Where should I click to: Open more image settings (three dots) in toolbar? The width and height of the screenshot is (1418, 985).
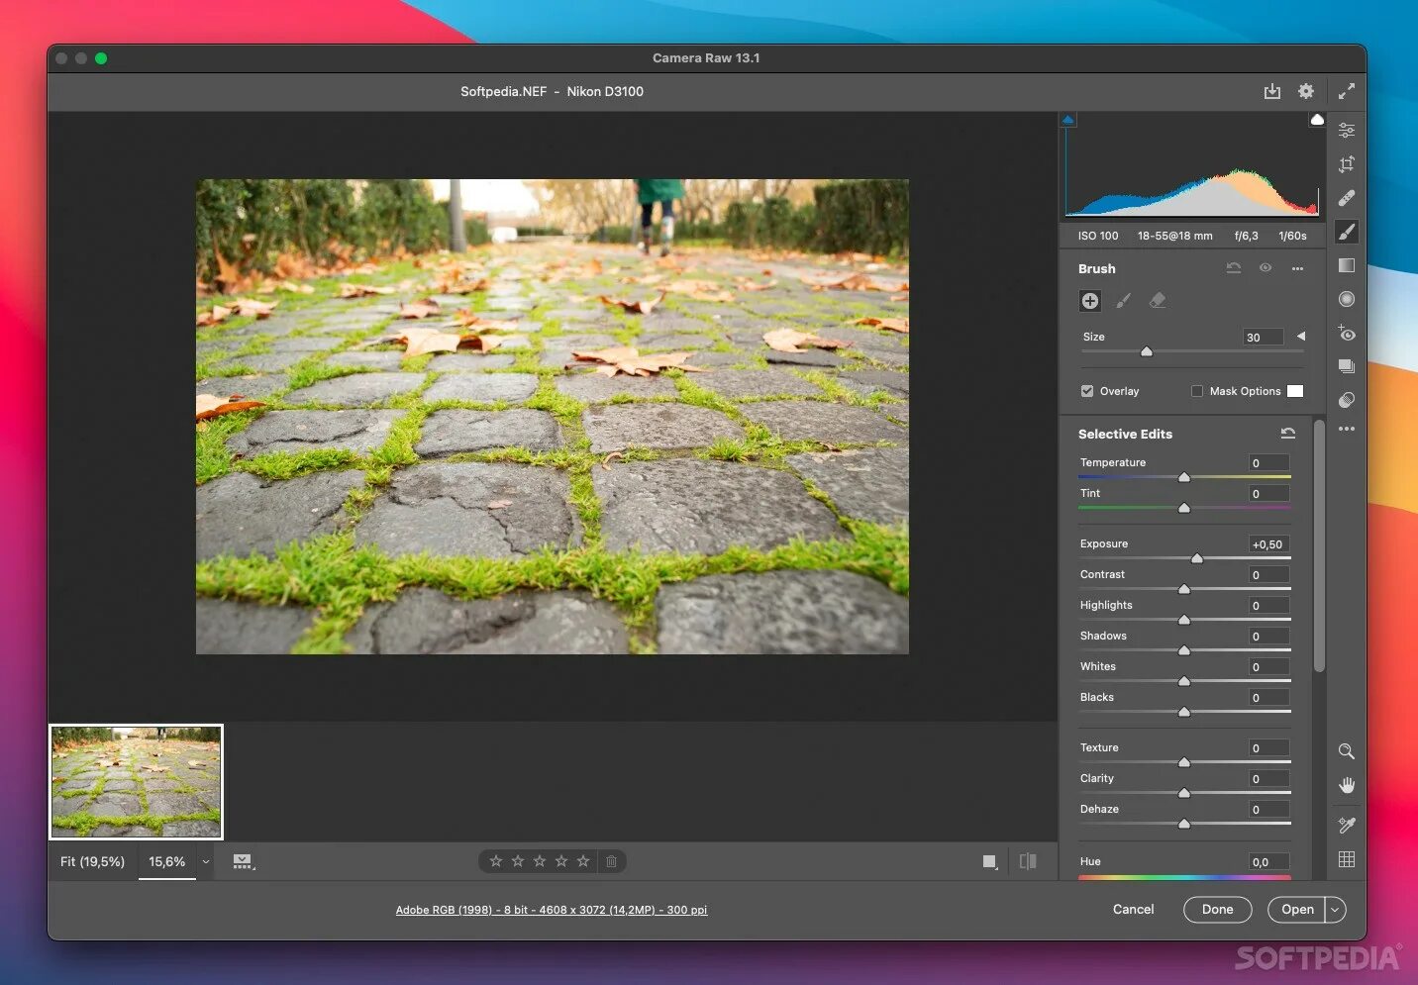click(x=1347, y=429)
